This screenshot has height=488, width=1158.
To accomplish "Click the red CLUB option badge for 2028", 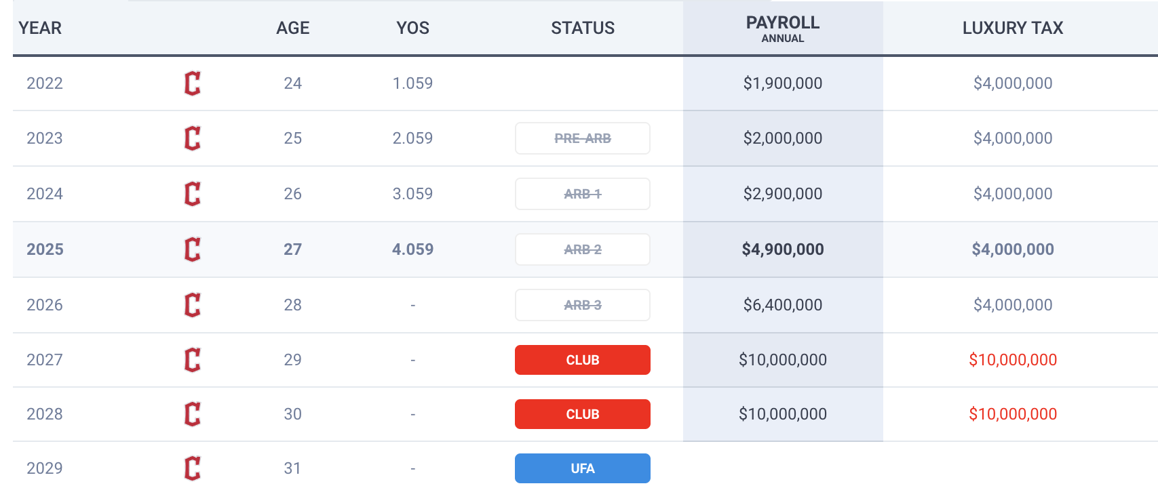I will (583, 414).
